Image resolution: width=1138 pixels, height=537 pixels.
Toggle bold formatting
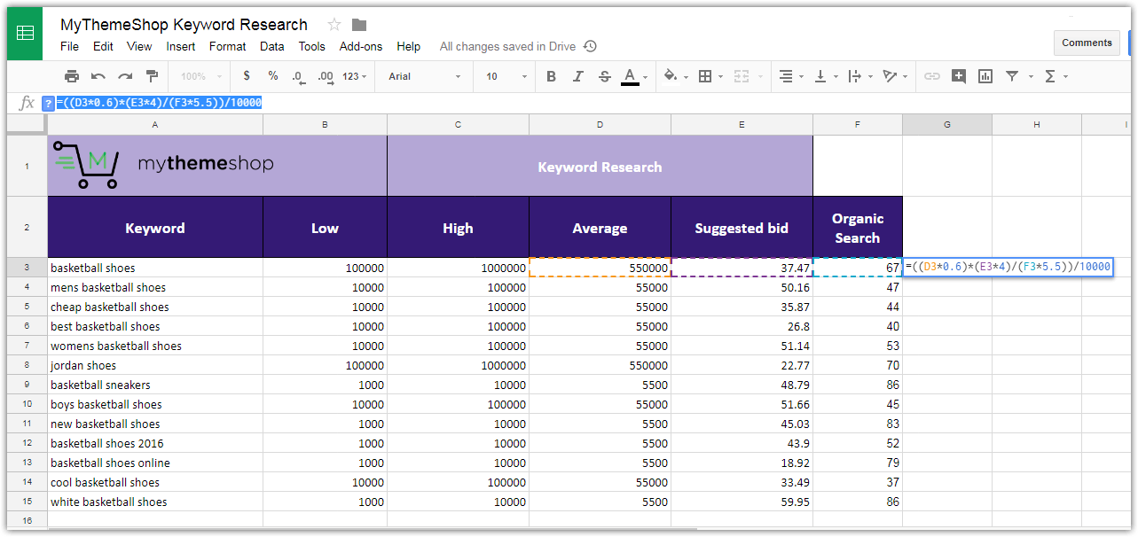551,76
